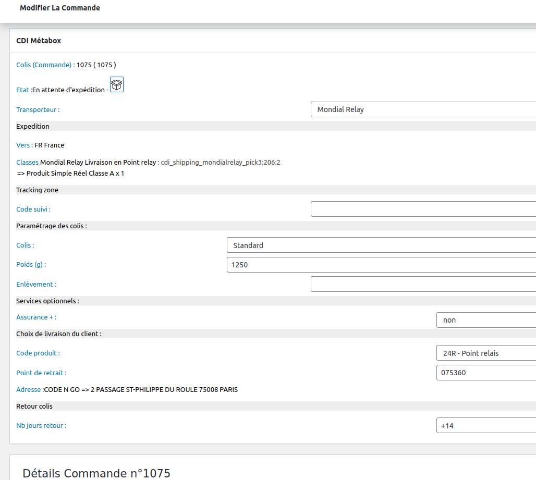Viewport: 536px width, 480px height.
Task: Click the Etat label
Action: click(23, 90)
